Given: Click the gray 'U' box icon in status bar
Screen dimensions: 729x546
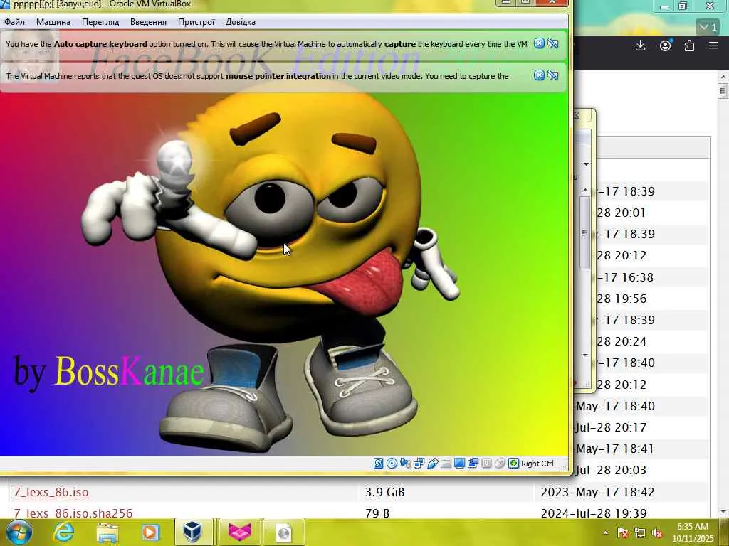Looking at the screenshot, I should (486, 464).
